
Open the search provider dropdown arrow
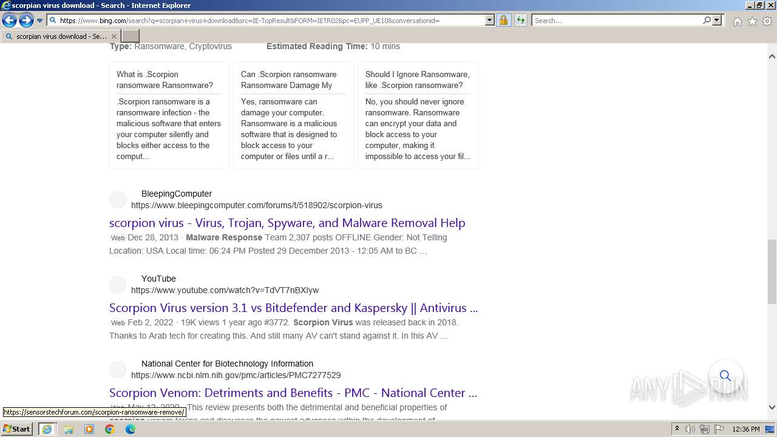coord(717,20)
